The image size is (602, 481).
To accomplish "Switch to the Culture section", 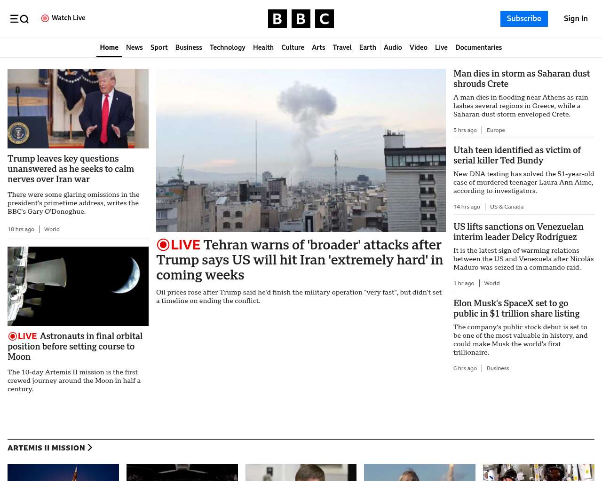I will 293,47.
